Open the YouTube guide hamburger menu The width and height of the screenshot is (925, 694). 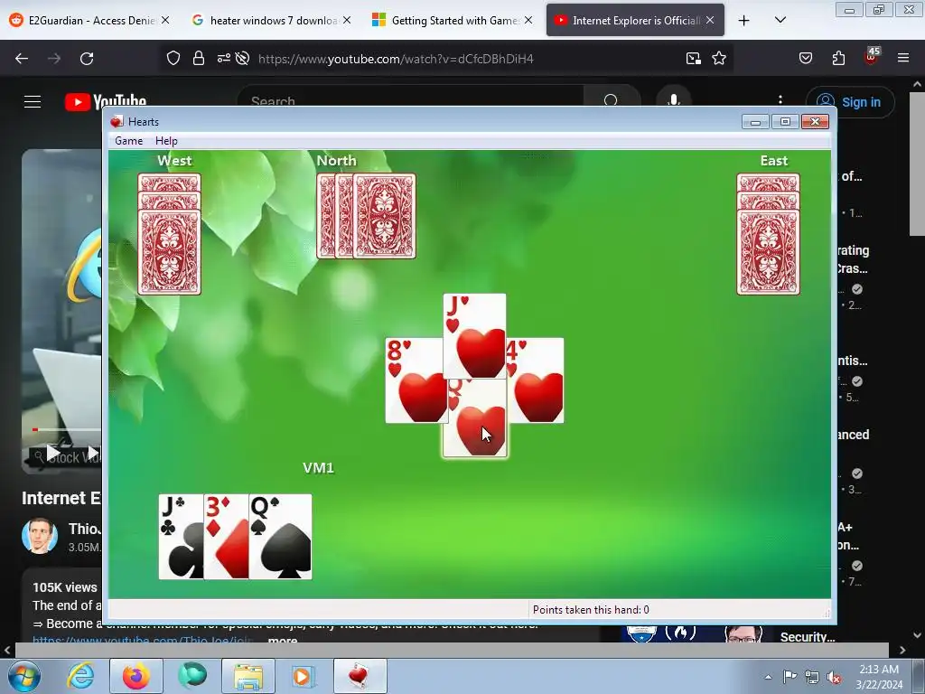click(33, 101)
